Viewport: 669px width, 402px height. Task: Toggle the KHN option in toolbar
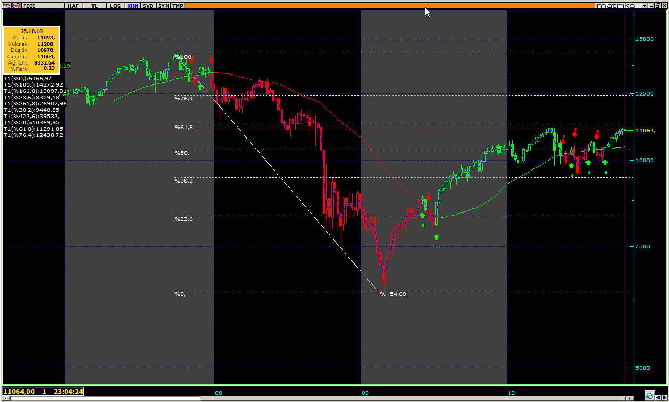[x=132, y=5]
